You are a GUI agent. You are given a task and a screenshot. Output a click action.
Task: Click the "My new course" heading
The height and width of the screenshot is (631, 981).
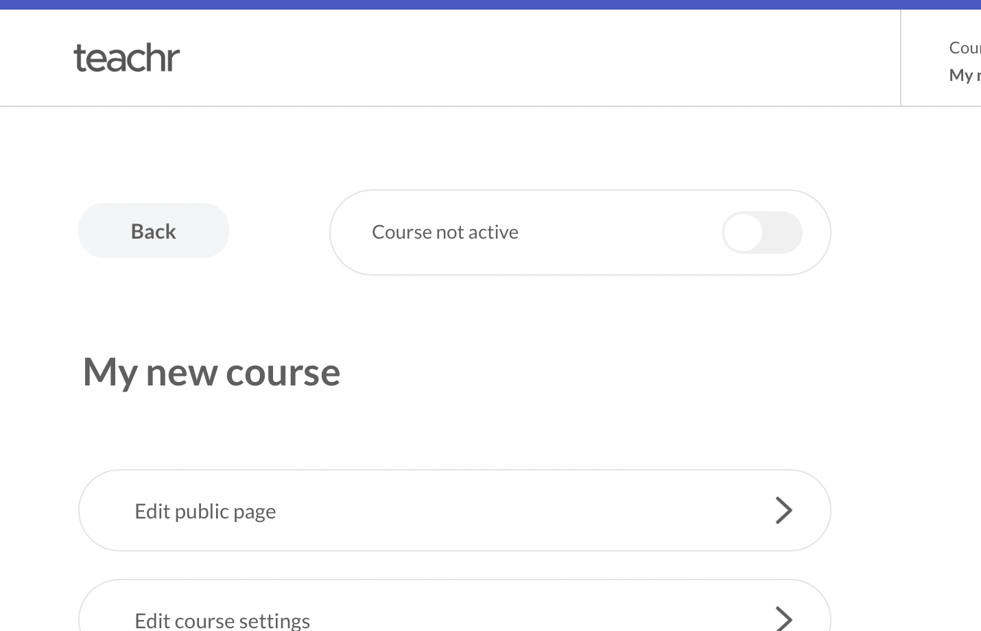211,372
